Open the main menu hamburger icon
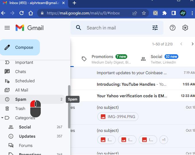Viewport: 195px width, 155px height. coord(7,28)
